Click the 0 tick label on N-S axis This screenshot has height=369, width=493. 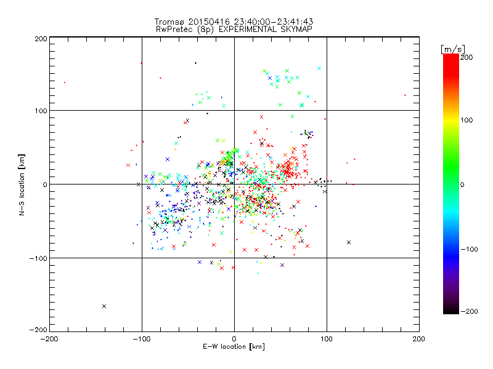pos(44,184)
